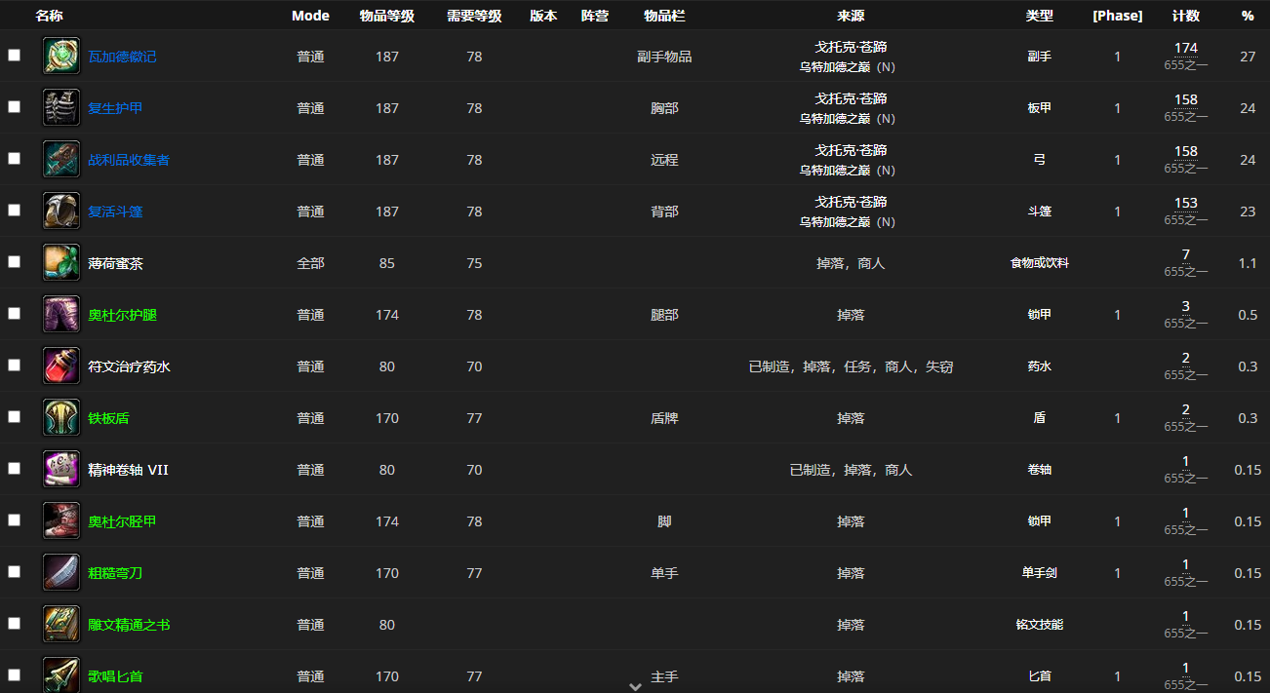Tick the checkbox for 铁板盾
The height and width of the screenshot is (693, 1270).
pos(14,417)
